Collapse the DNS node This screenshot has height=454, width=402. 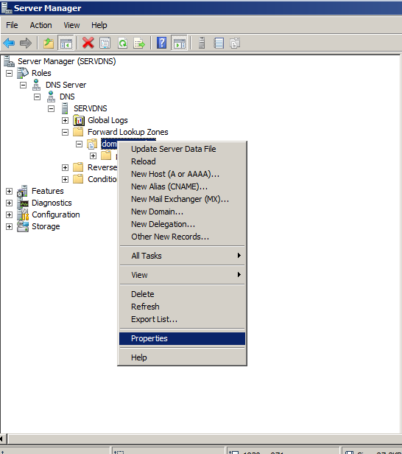coord(37,97)
